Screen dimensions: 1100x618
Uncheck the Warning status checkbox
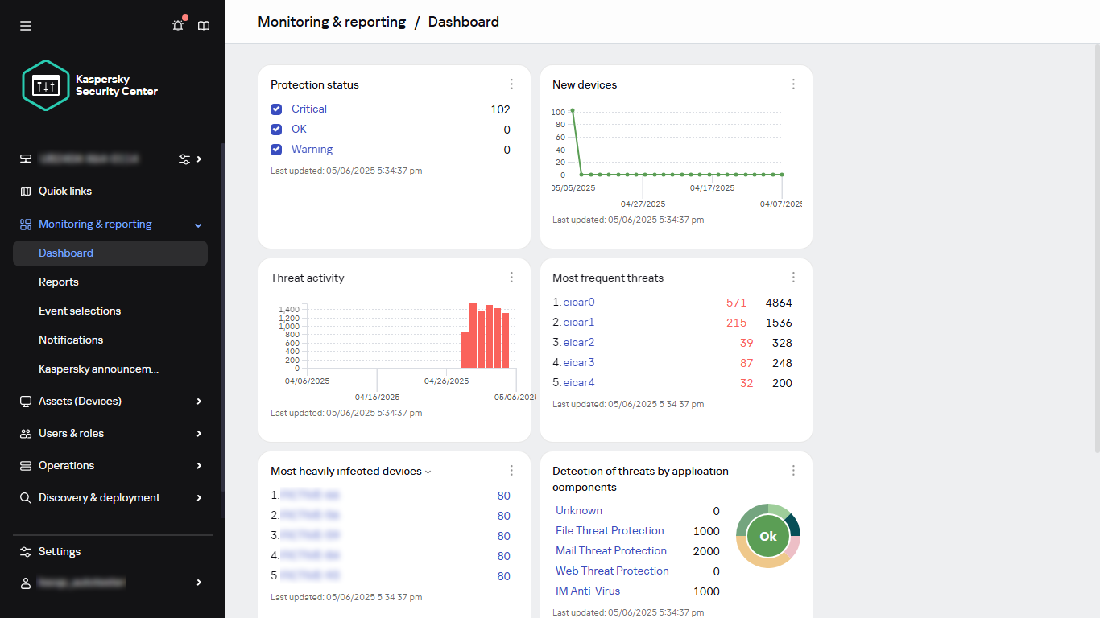[x=276, y=149]
